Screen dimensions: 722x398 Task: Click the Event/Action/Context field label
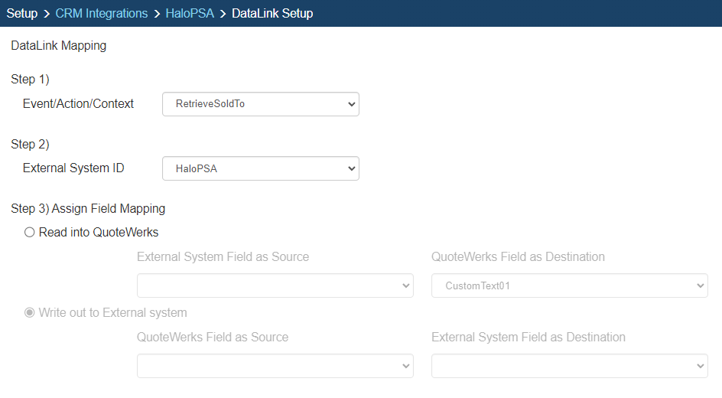78,103
